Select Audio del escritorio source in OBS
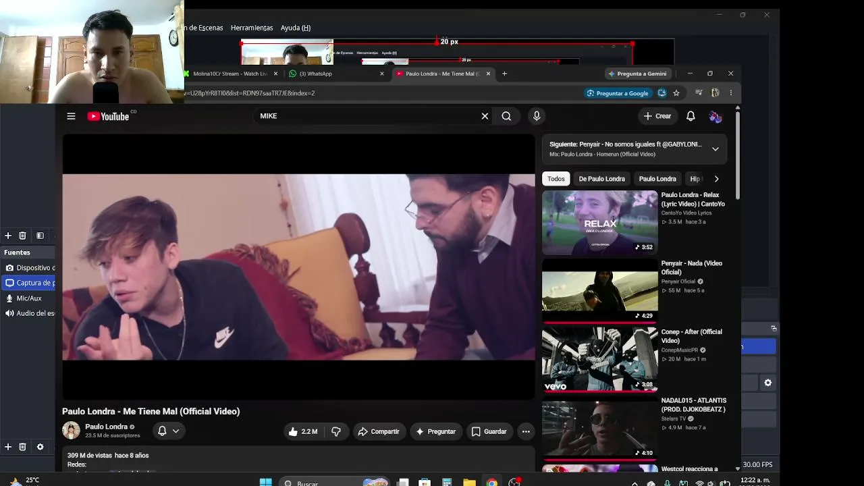 (x=30, y=313)
